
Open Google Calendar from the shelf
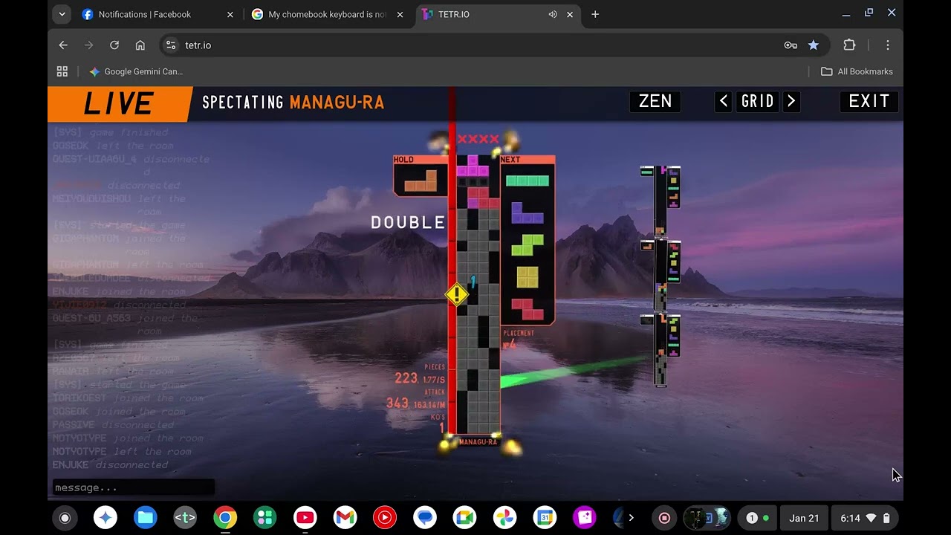[545, 518]
